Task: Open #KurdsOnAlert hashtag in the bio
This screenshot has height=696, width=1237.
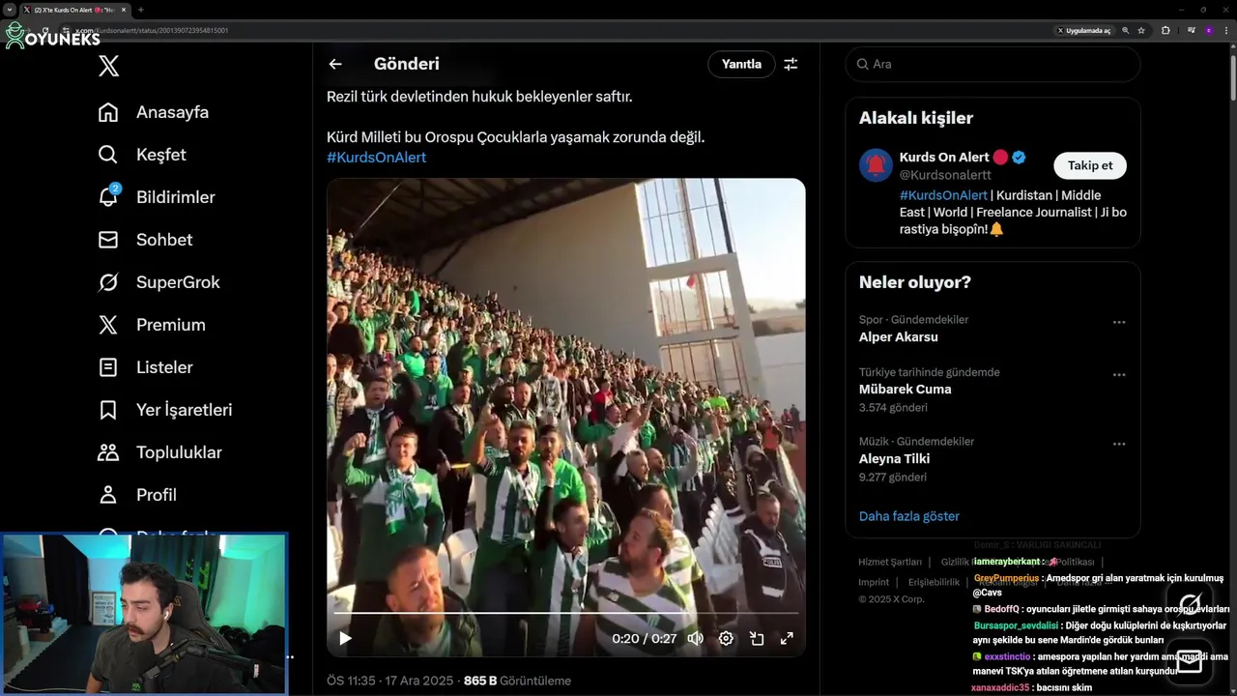Action: coord(943,195)
